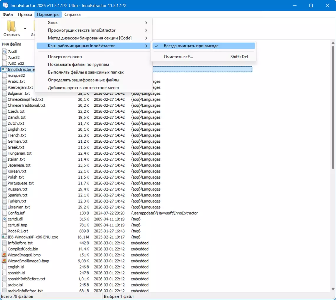Image resolution: width=336 pixels, height=300 pixels.
Task: Click the WizardSmallImage0.bmp image icon
Action: [x=4, y=261]
